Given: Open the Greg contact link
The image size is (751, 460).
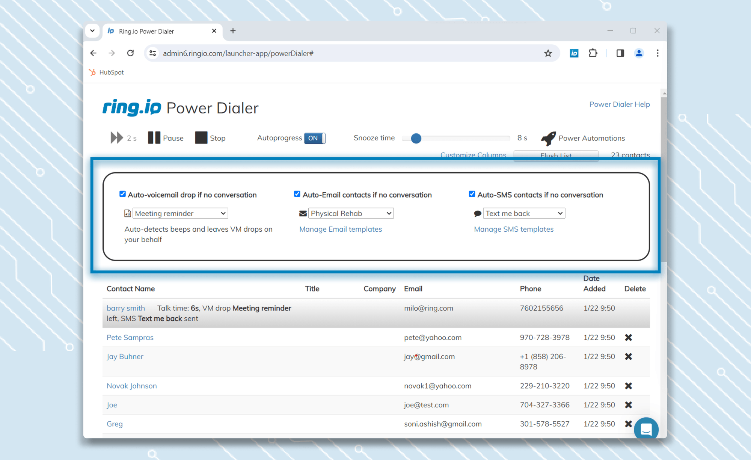Looking at the screenshot, I should pyautogui.click(x=115, y=424).
